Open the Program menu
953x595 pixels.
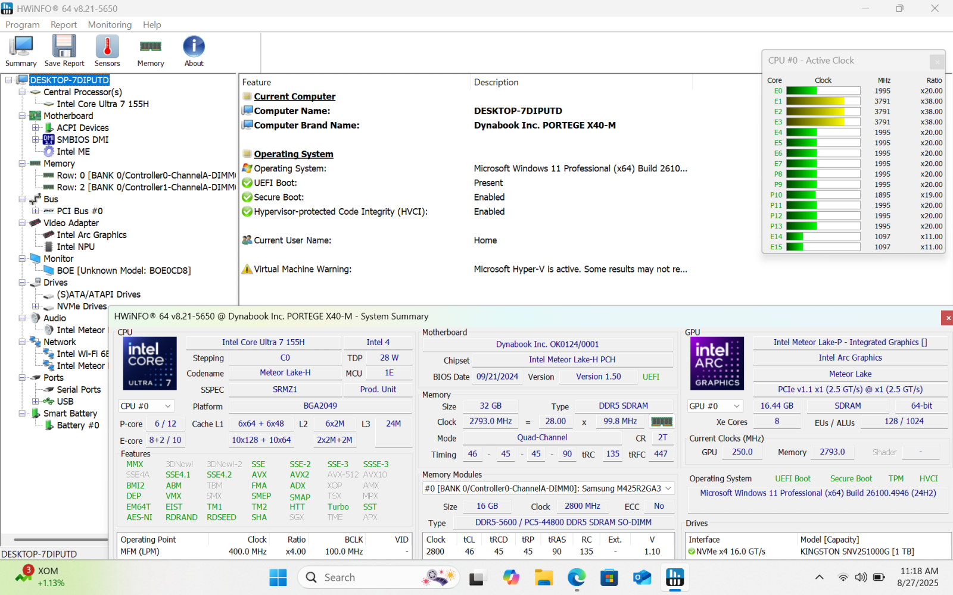point(23,24)
